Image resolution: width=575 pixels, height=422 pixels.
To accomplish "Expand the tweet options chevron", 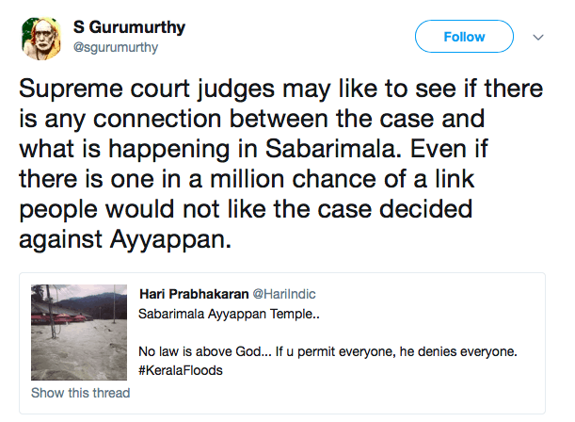I will tap(538, 38).
